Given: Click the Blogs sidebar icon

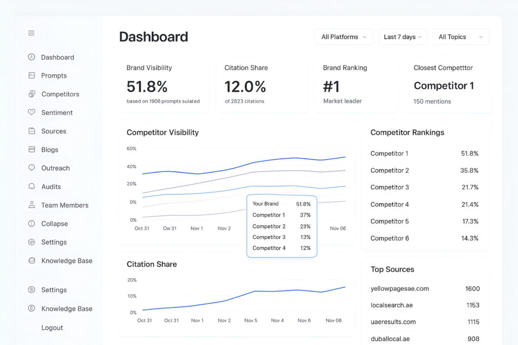Looking at the screenshot, I should [31, 149].
